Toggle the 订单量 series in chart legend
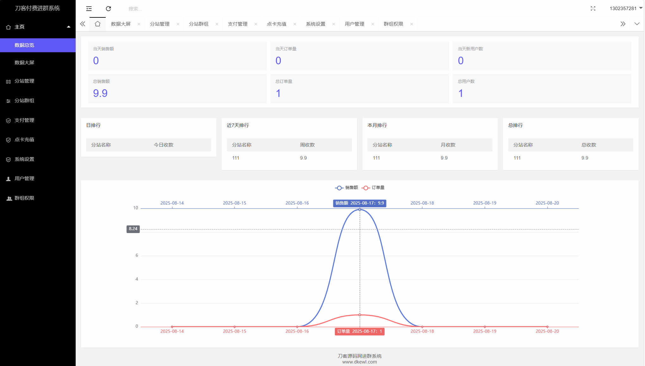Screen dimensions: 645x366 pos(373,187)
